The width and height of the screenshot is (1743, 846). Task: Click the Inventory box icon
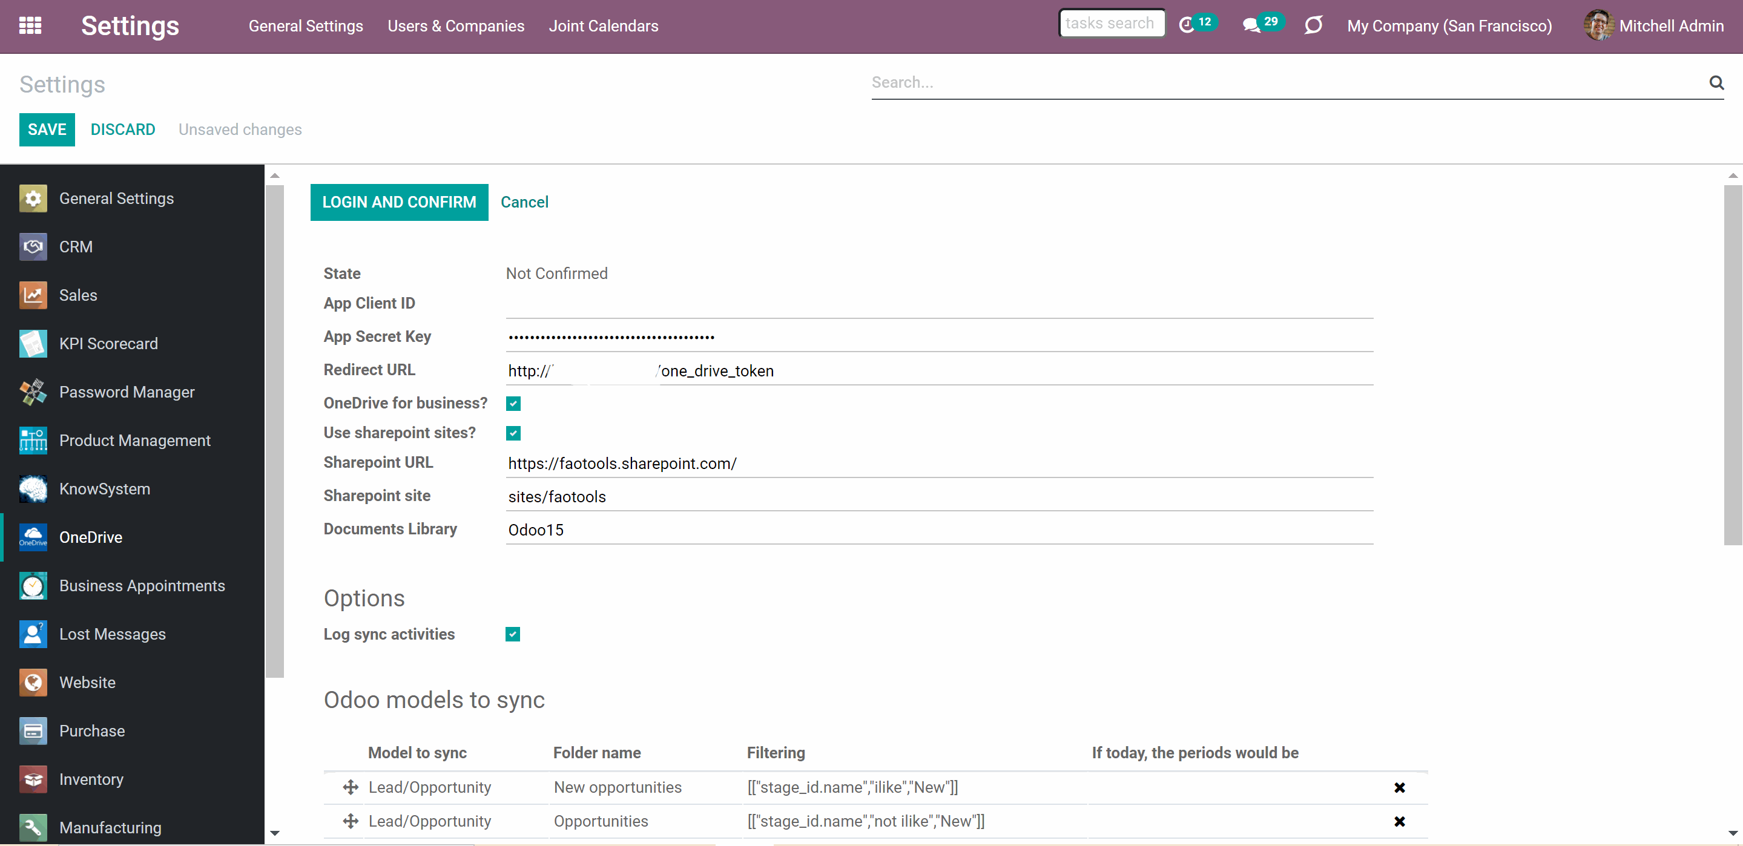point(33,779)
